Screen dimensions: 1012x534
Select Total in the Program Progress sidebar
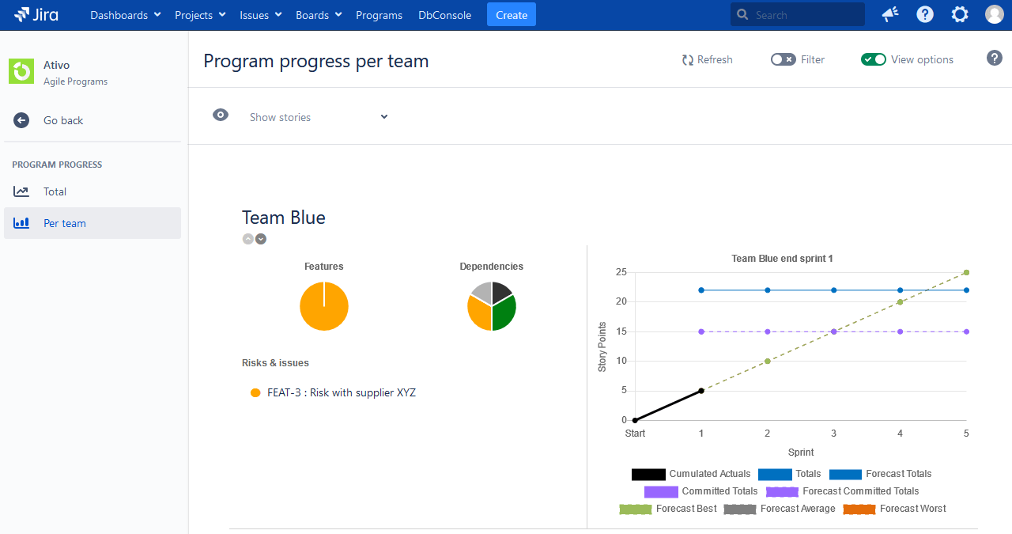point(55,191)
